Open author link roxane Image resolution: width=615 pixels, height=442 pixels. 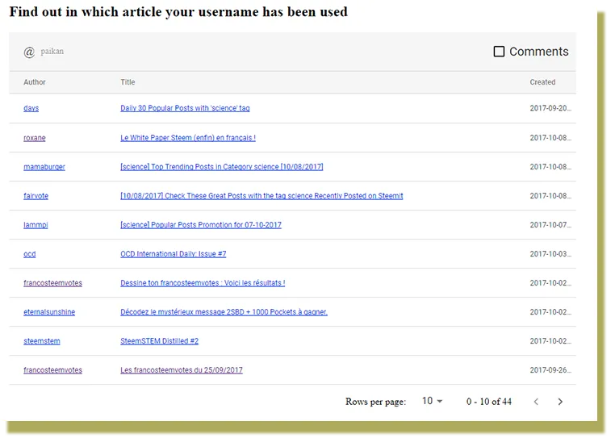[35, 138]
